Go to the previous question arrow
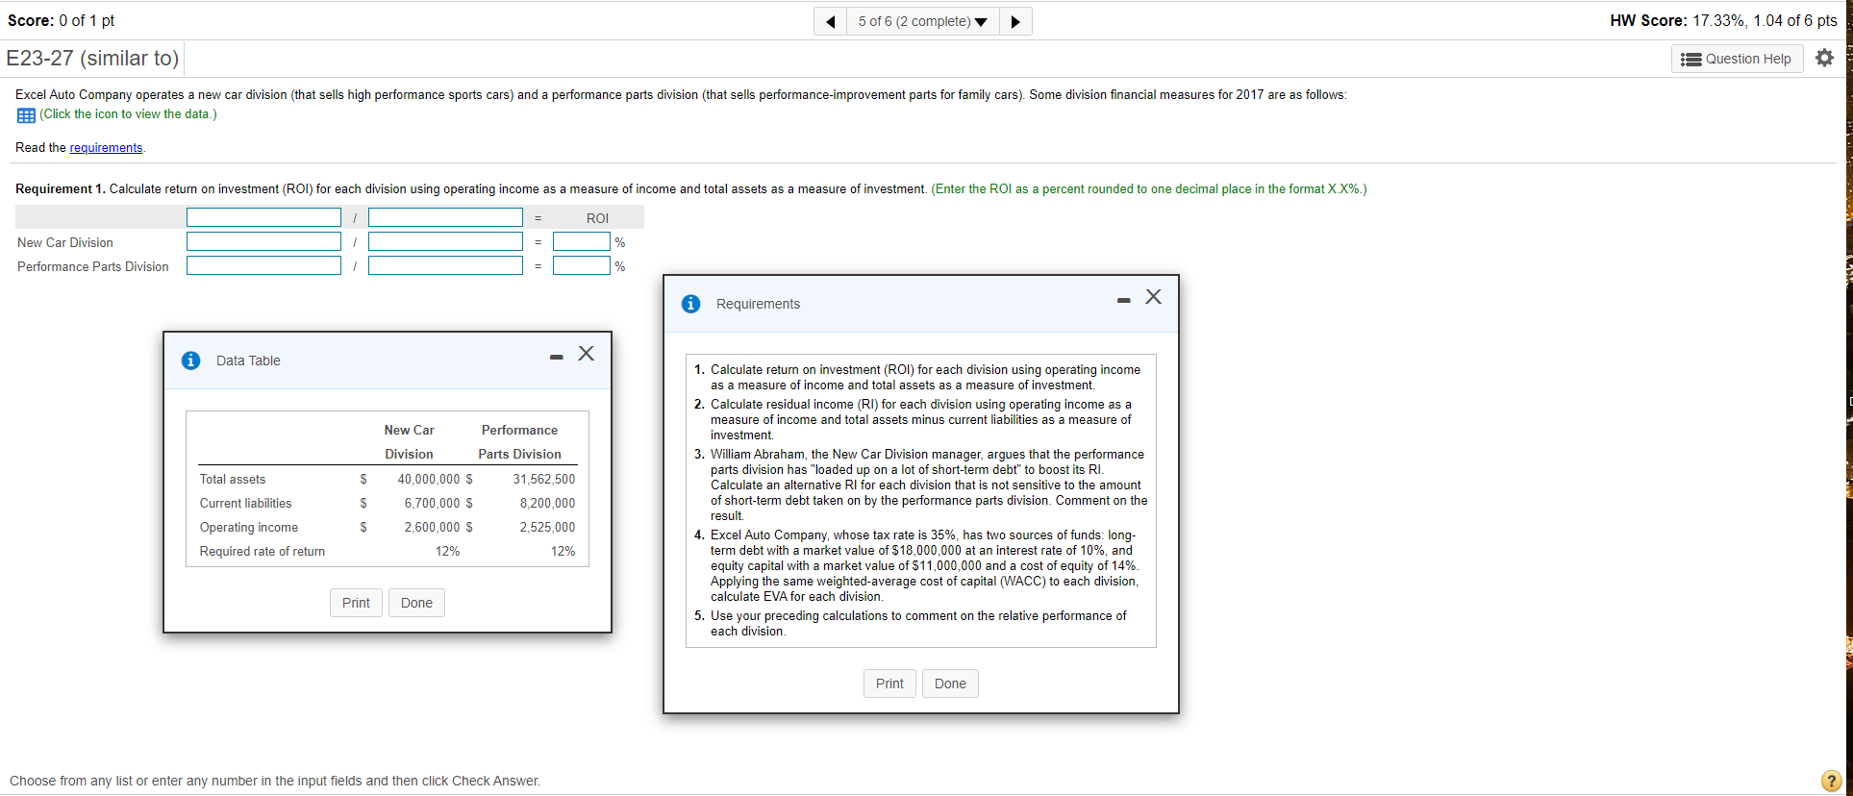 (831, 22)
